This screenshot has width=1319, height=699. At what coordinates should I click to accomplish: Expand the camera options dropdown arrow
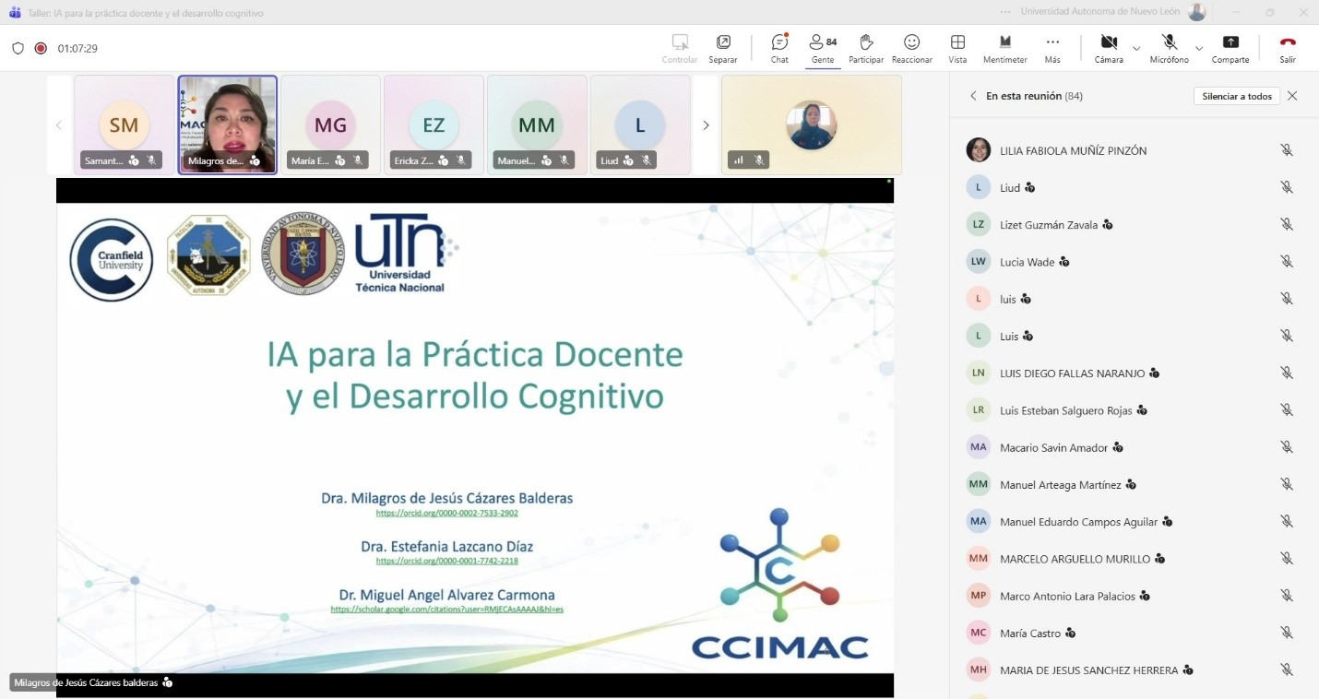[x=1136, y=48]
